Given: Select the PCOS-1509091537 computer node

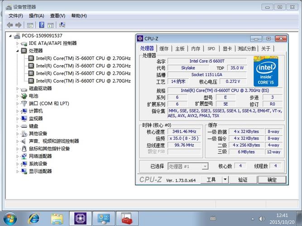Looking at the screenshot, I should pos(42,36).
